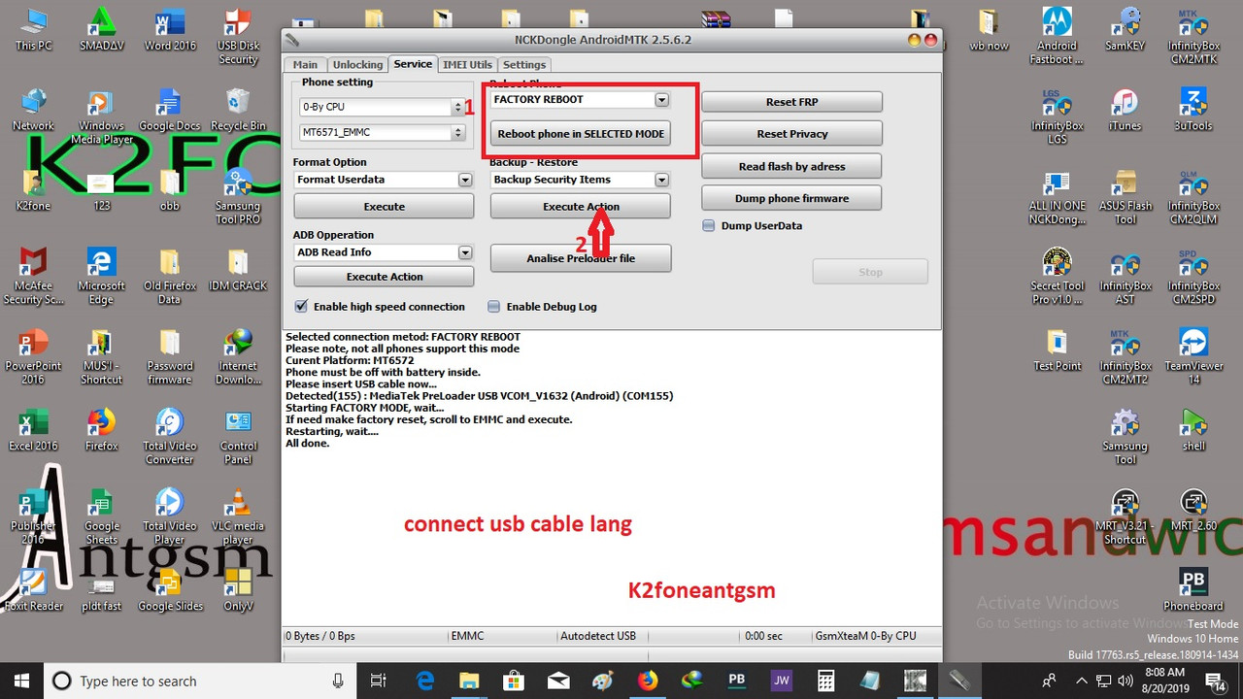Switch to the Settings tab

[524, 65]
